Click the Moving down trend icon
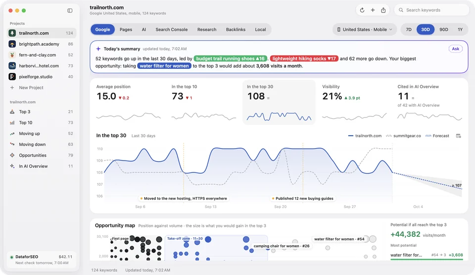 click(x=12, y=144)
